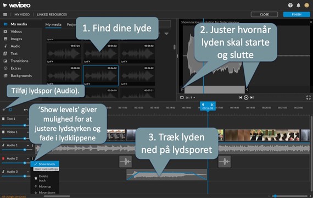
Task: Open MY VIDEO in the top bar
Action: click(x=22, y=14)
